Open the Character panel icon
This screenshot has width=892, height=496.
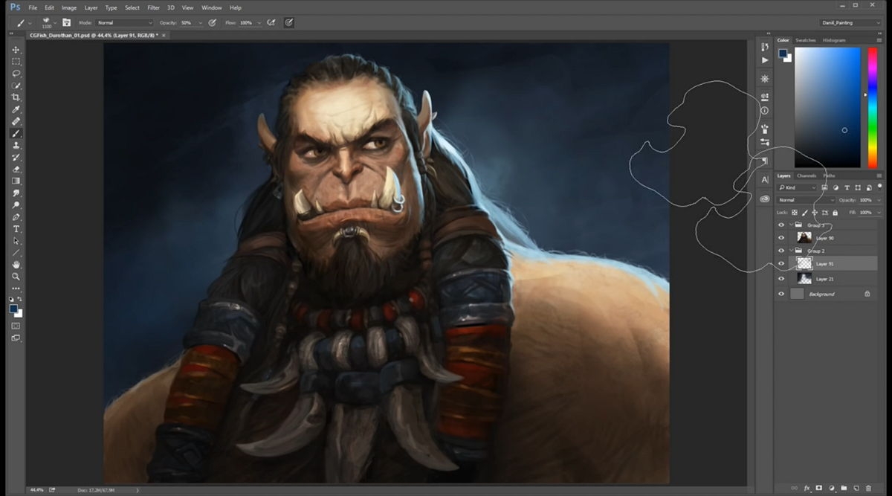765,180
